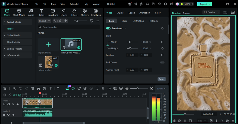Screen dimensions: 238x124
Task: Open the Extended menu
Action: point(74,4)
